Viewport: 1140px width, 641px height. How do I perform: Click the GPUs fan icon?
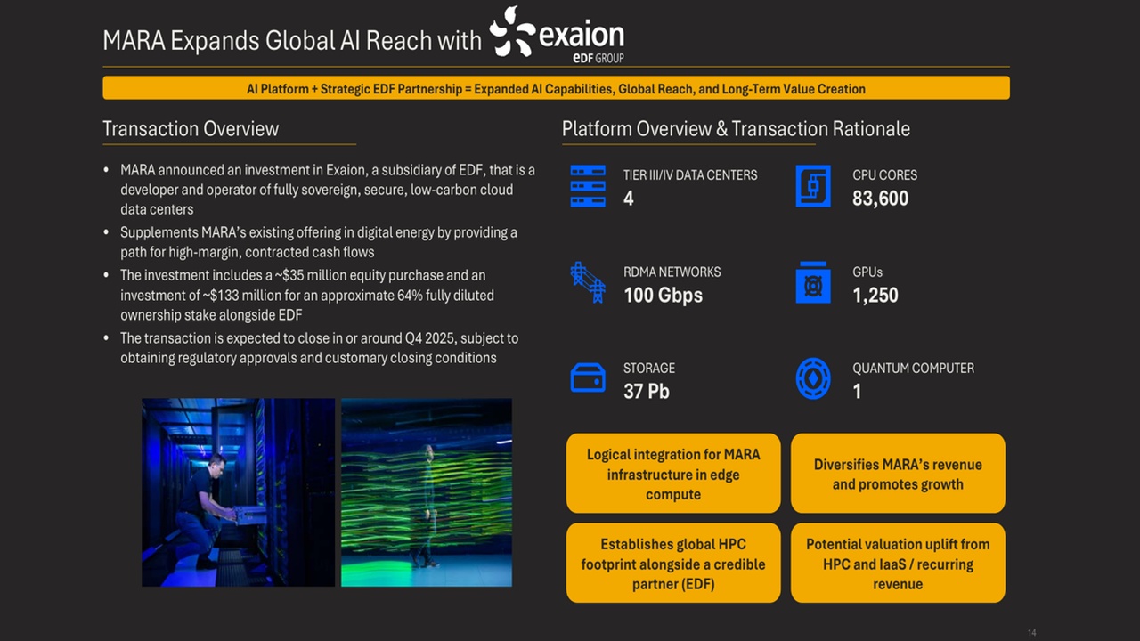tap(813, 282)
